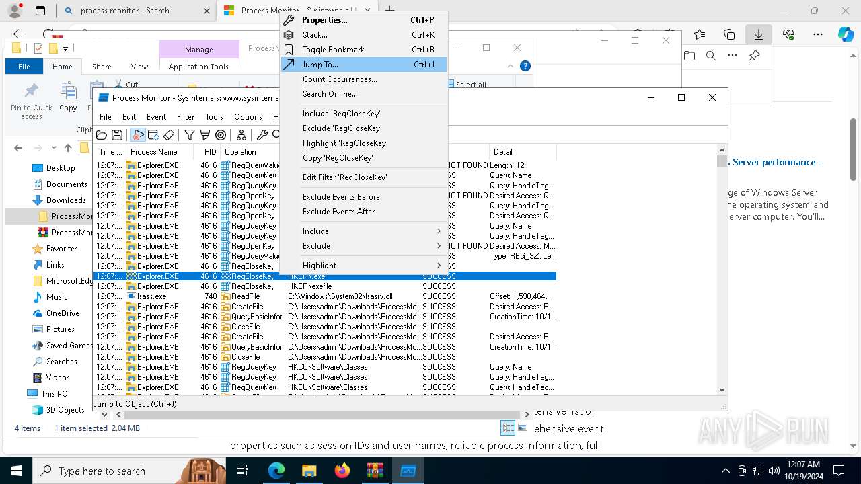861x484 pixels.
Task: Open the Filter funnel icon
Action: (190, 135)
